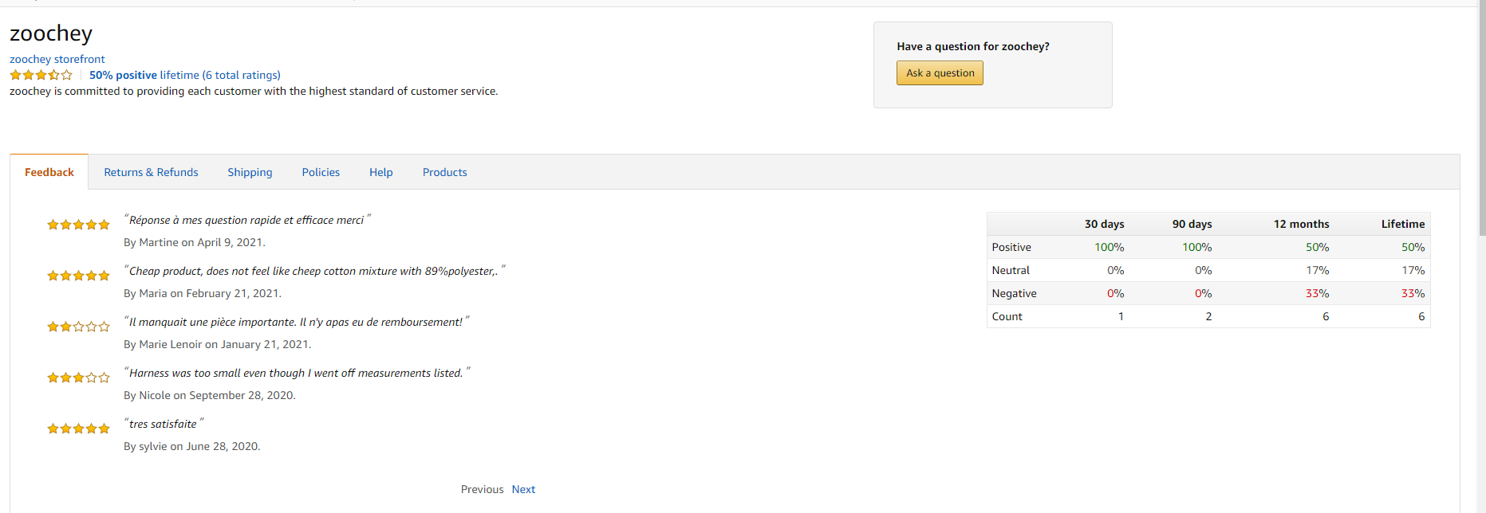This screenshot has width=1486, height=513.
Task: Click the five-star rating on sylvie's review
Action: coord(78,429)
